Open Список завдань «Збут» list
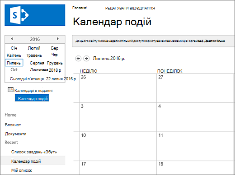Screen dimensions: 235x175 tap(34, 152)
